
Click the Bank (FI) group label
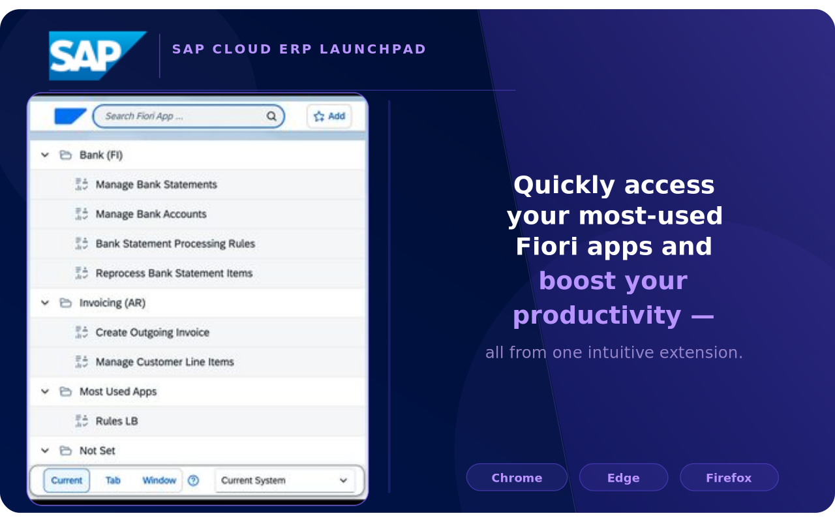(101, 155)
